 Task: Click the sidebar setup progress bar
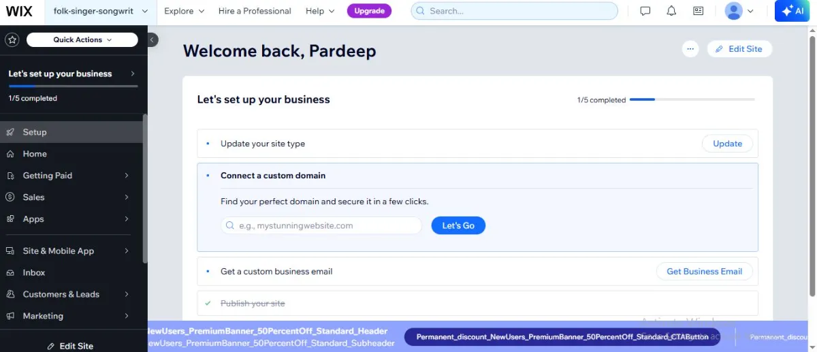73,86
